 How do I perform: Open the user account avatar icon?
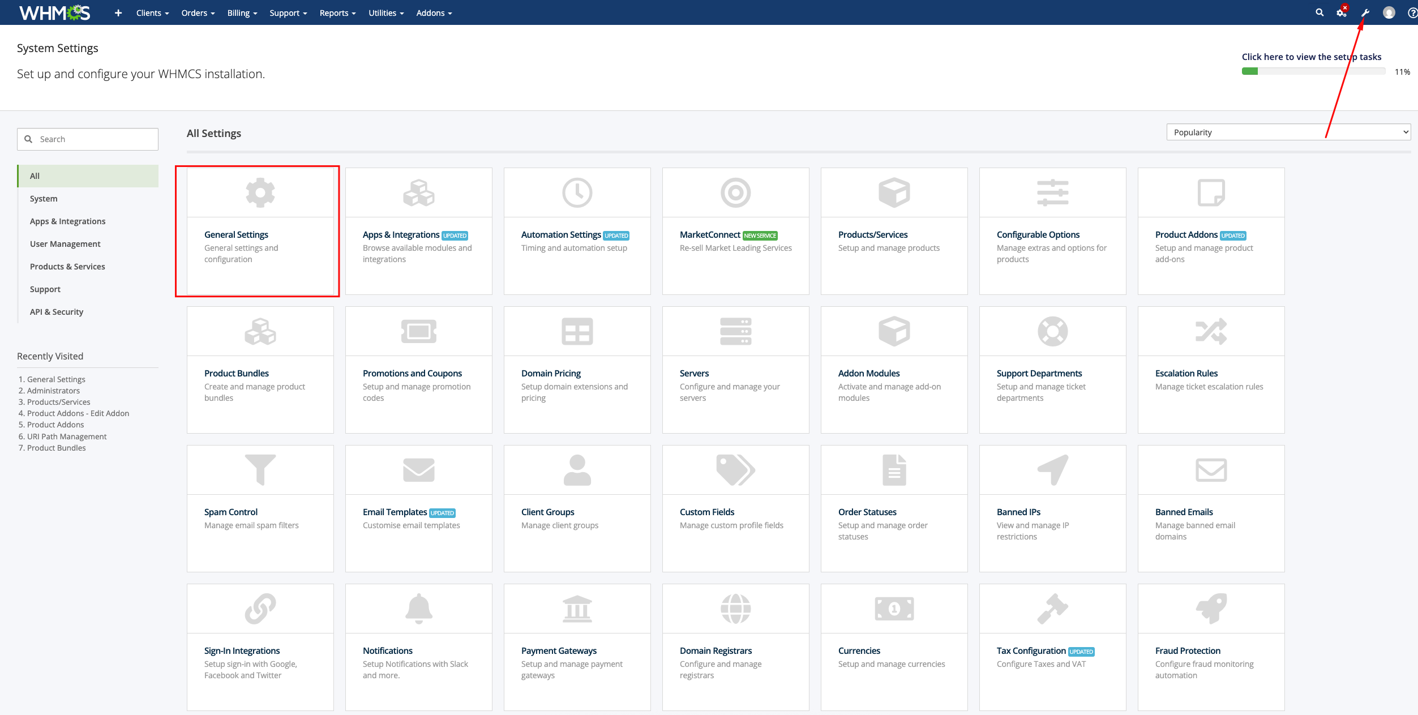pos(1389,12)
